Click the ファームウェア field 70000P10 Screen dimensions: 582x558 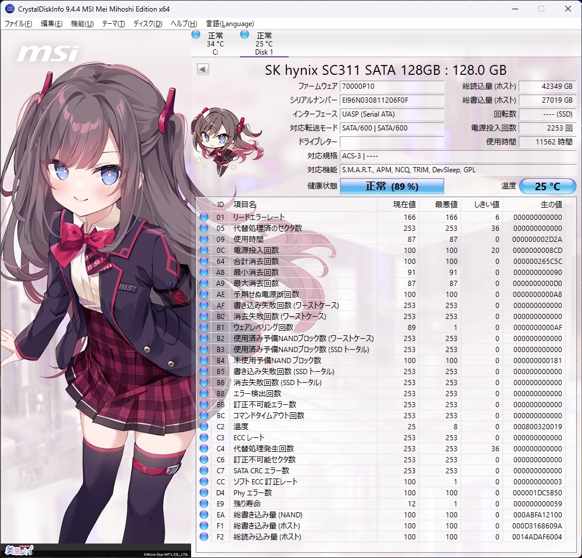coord(392,86)
